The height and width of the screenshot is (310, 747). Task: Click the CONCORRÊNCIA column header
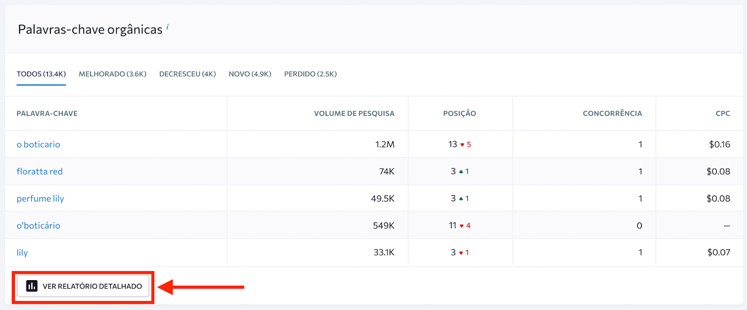pyautogui.click(x=613, y=113)
